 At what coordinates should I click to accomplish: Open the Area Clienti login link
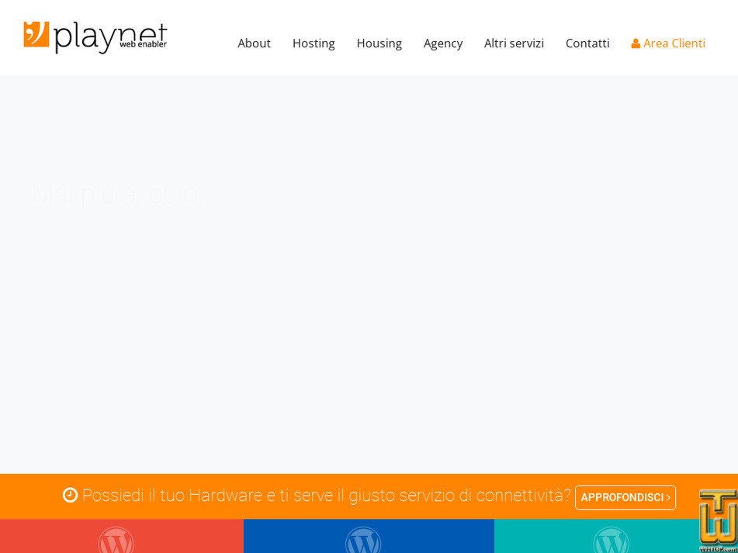coord(674,43)
